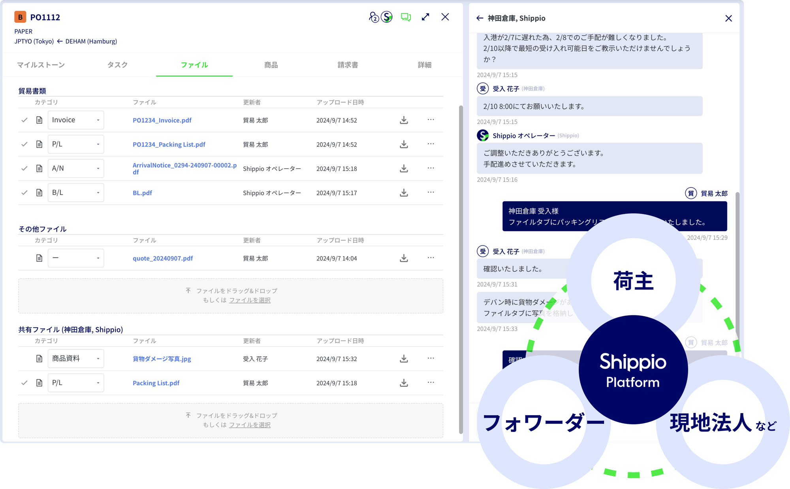
Task: Open the empty category dropdown for quote file
Action: coord(76,258)
